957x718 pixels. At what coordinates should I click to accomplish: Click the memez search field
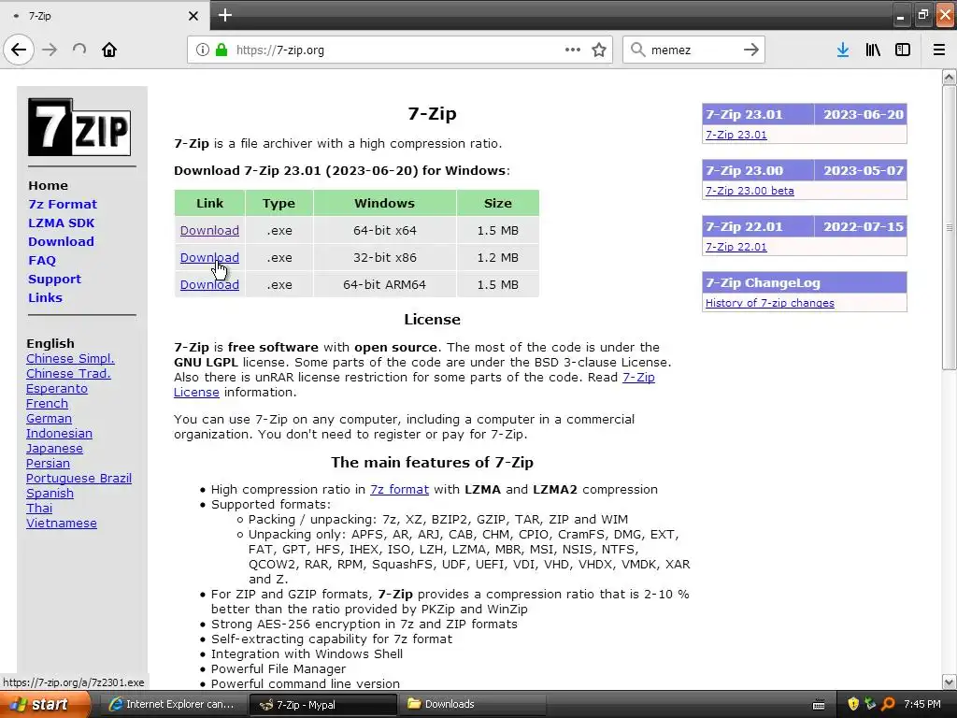coord(693,50)
